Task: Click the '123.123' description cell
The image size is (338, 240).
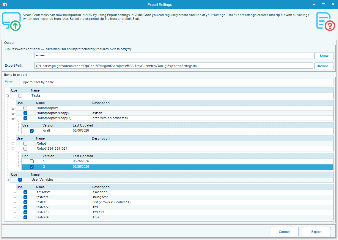Action: (x=212, y=212)
